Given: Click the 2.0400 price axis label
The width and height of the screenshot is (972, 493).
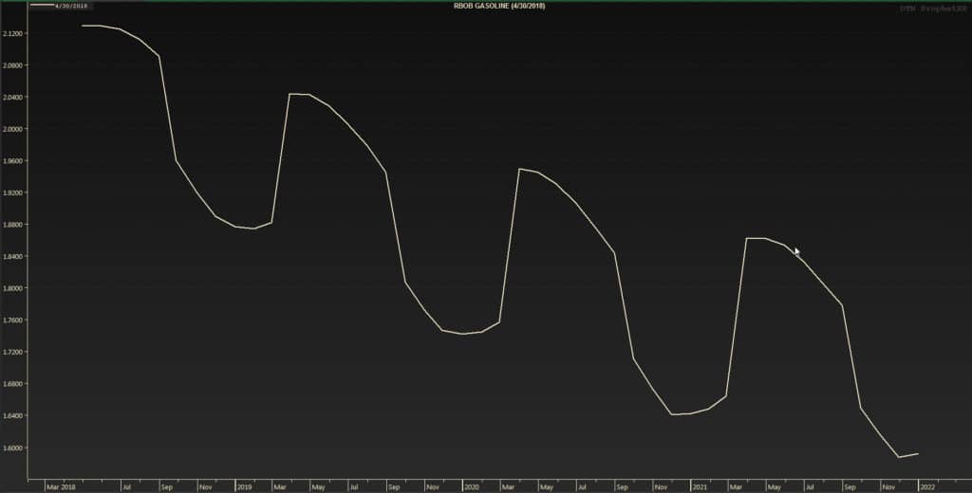Looking at the screenshot, I should point(11,98).
